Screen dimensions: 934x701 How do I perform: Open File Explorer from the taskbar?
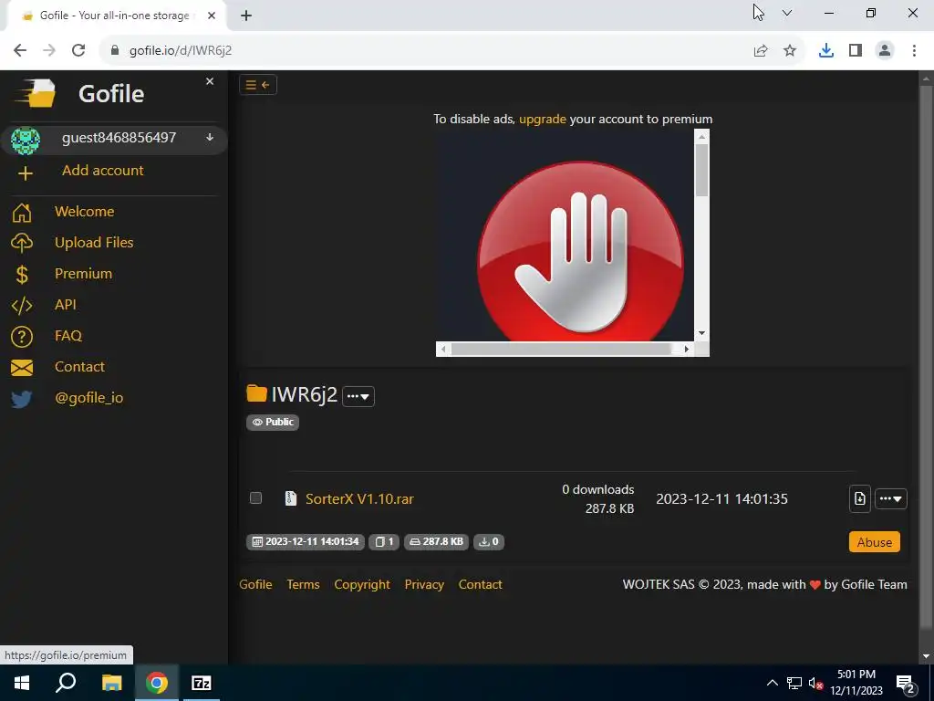[x=111, y=683]
